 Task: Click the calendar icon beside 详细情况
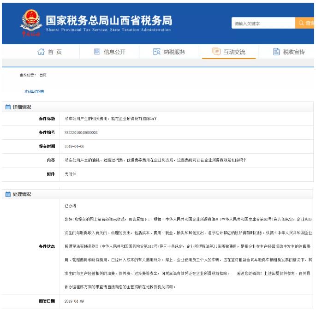8,107
